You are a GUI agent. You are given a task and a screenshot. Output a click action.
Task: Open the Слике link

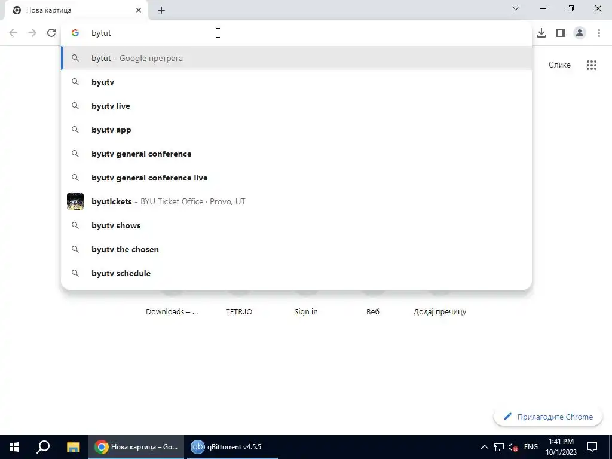click(x=559, y=65)
